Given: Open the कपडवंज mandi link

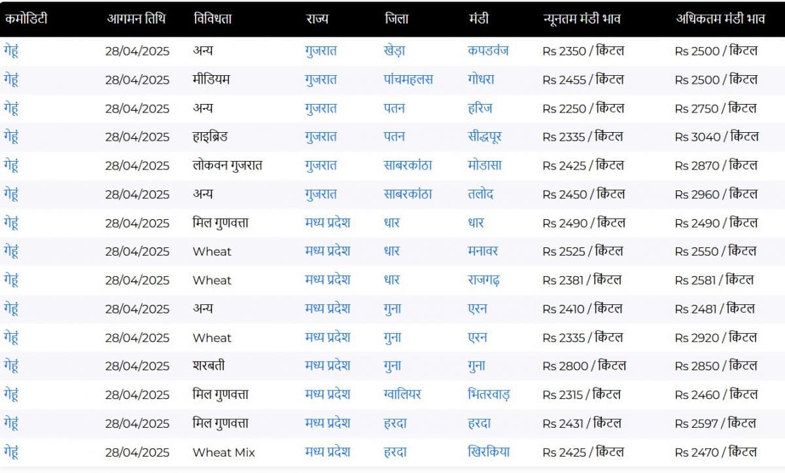Looking at the screenshot, I should click(488, 50).
